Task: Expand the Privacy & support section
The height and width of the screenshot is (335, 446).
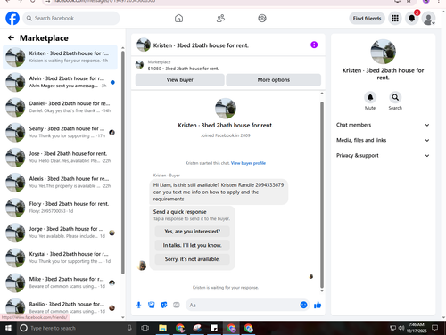Action: (x=383, y=156)
